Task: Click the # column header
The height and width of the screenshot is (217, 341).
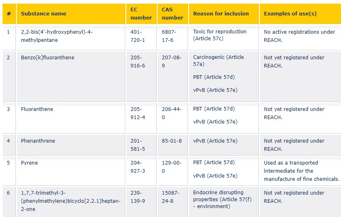Action: point(9,14)
